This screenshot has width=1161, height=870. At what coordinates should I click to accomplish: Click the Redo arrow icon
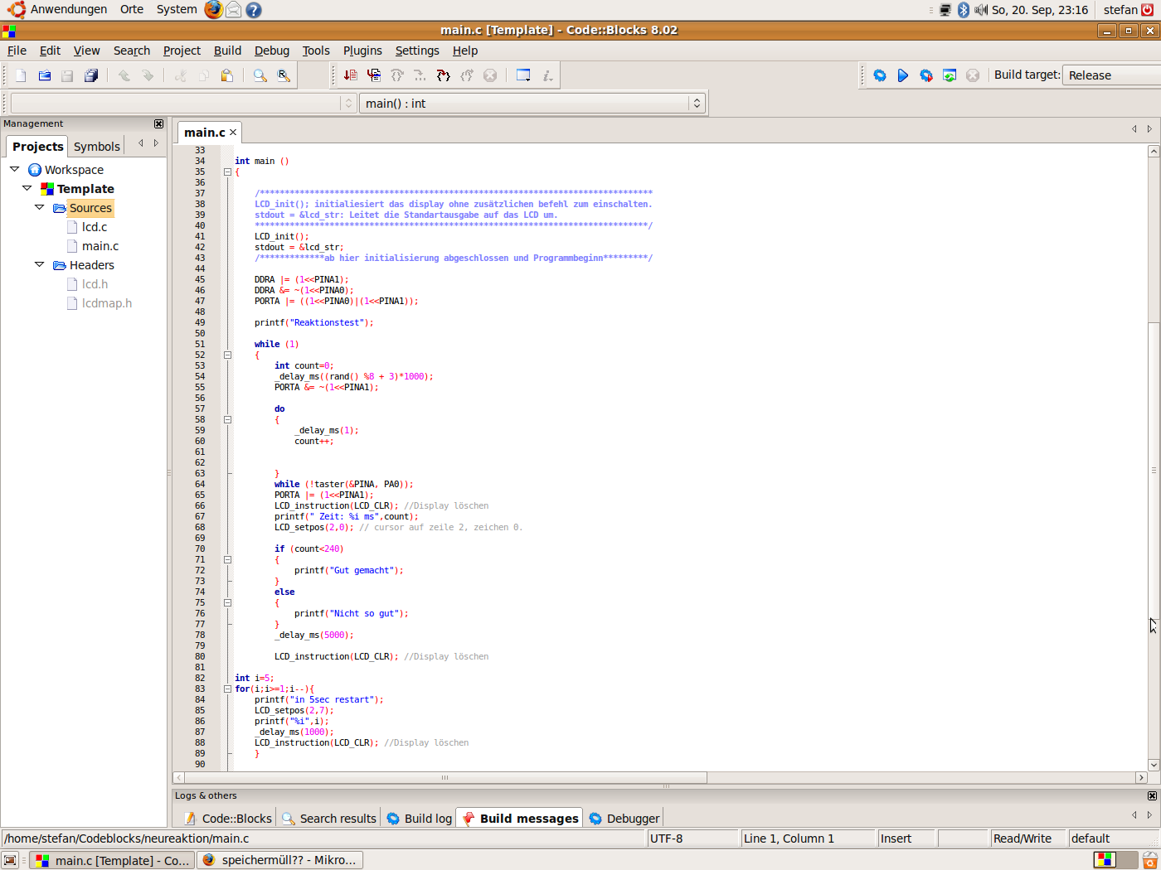148,75
